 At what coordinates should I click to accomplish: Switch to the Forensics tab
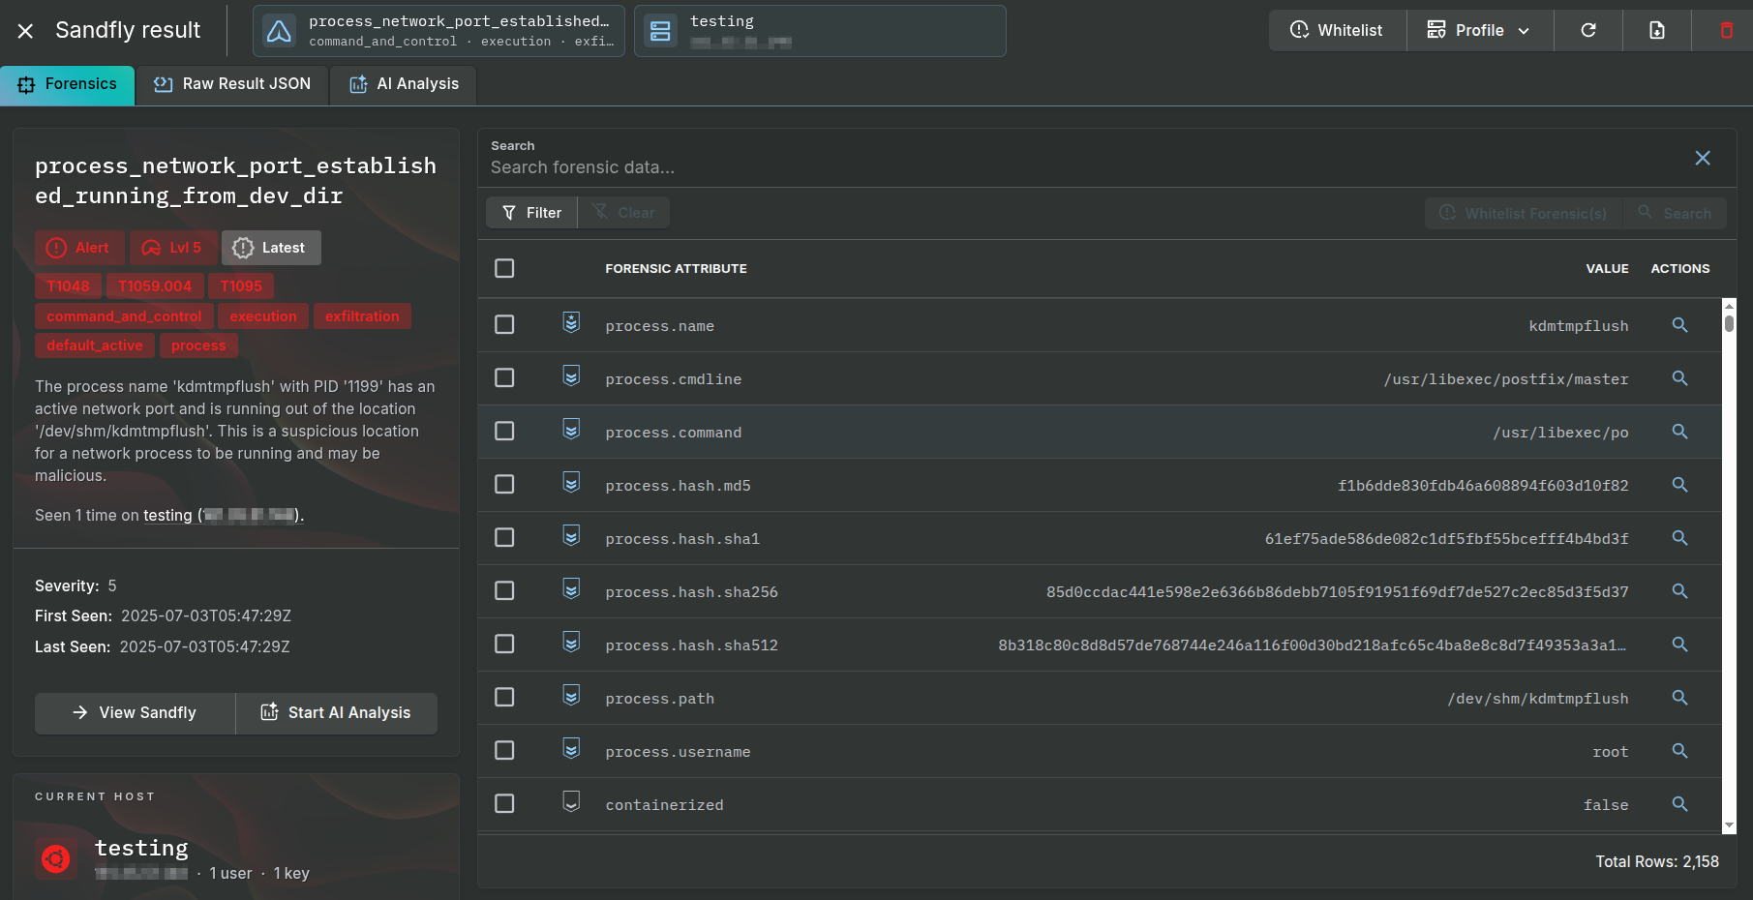(x=68, y=84)
